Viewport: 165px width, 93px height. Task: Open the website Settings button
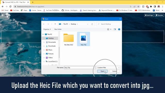(149, 15)
